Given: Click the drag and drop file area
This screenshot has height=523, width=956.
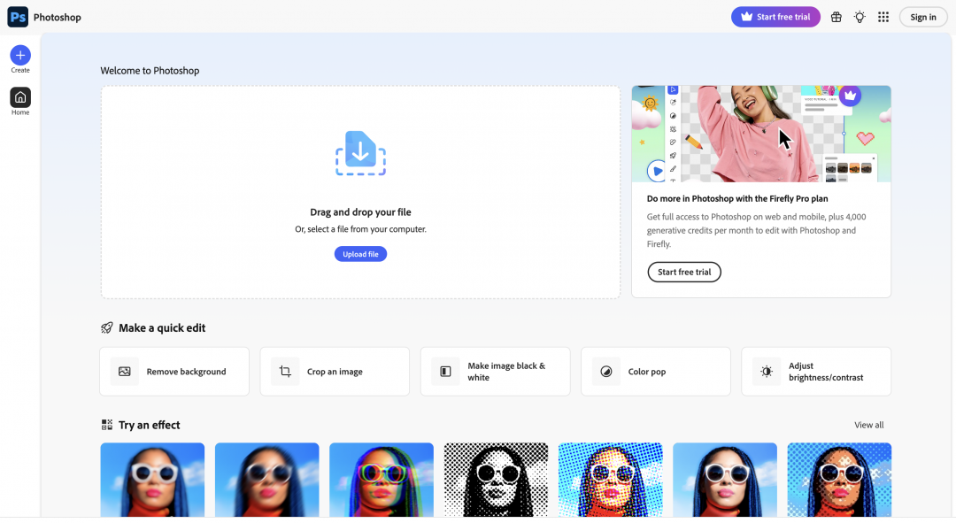Looking at the screenshot, I should tap(360, 177).
